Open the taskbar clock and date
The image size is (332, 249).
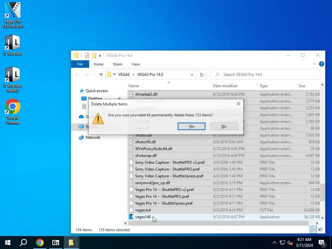304,243
